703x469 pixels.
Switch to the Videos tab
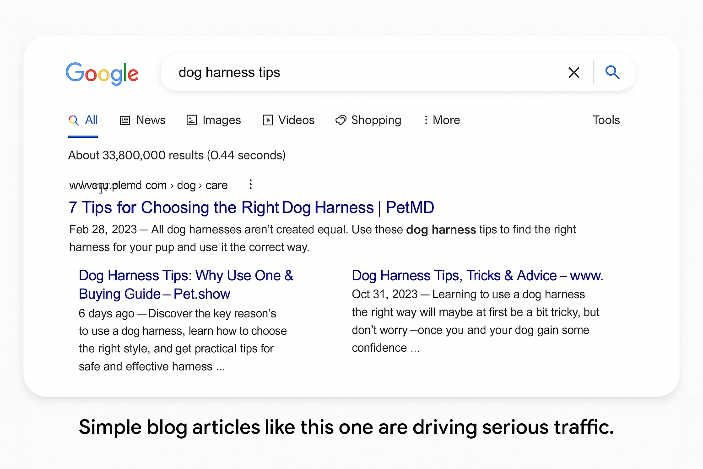(289, 120)
